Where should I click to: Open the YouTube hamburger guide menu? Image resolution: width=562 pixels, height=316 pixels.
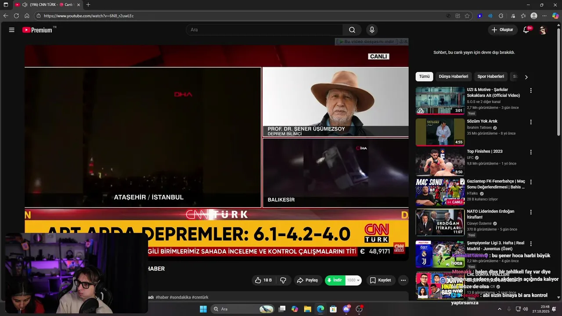tap(12, 30)
